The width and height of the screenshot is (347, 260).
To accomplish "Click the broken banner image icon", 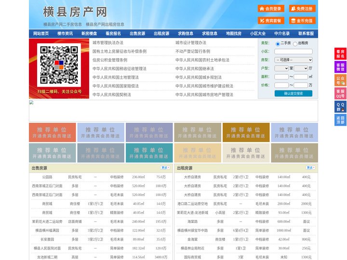I will pos(31,103).
